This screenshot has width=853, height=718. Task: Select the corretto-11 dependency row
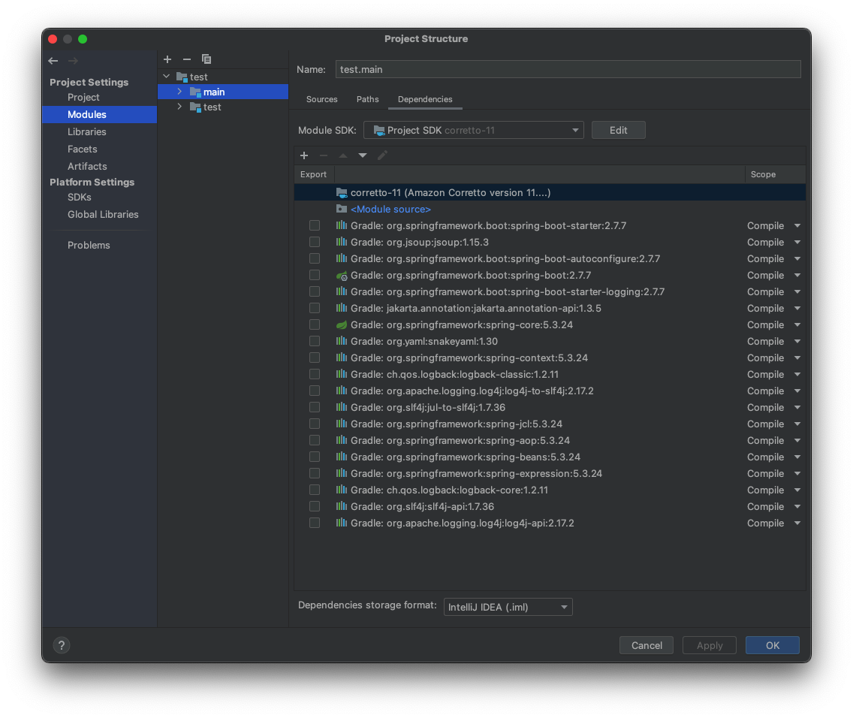click(550, 192)
